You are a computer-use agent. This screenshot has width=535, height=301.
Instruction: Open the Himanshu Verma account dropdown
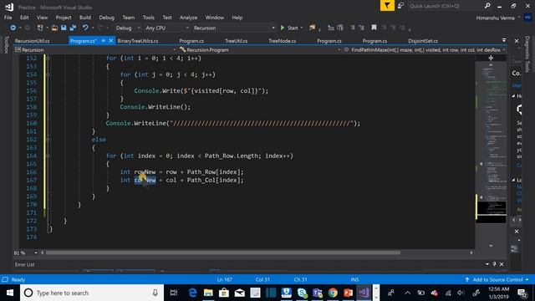498,18
